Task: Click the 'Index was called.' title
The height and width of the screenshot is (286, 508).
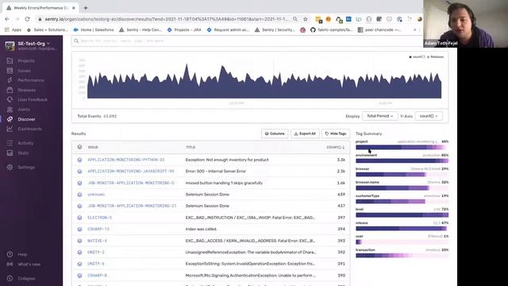Action: (x=201, y=229)
